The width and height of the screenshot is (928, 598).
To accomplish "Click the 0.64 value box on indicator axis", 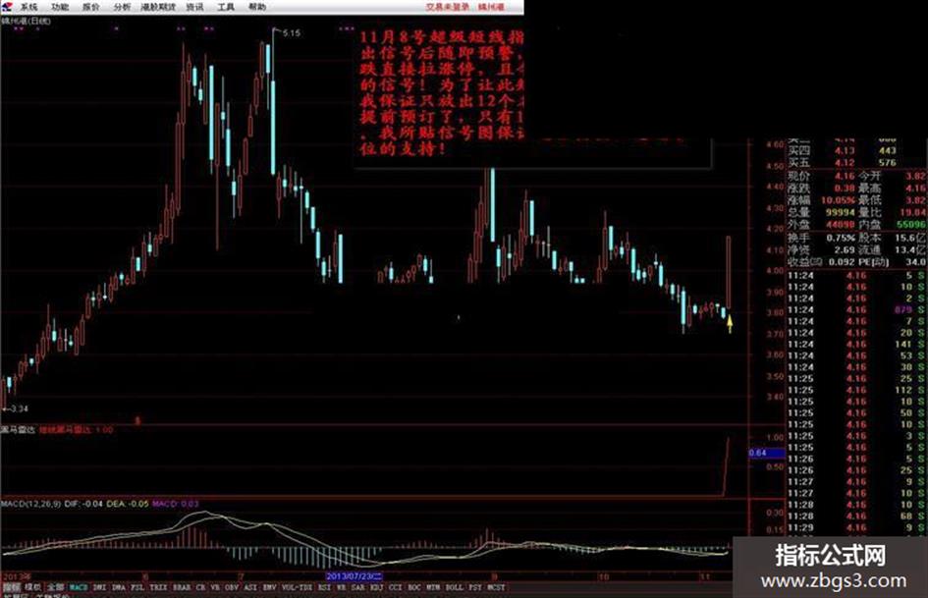I will (x=766, y=453).
